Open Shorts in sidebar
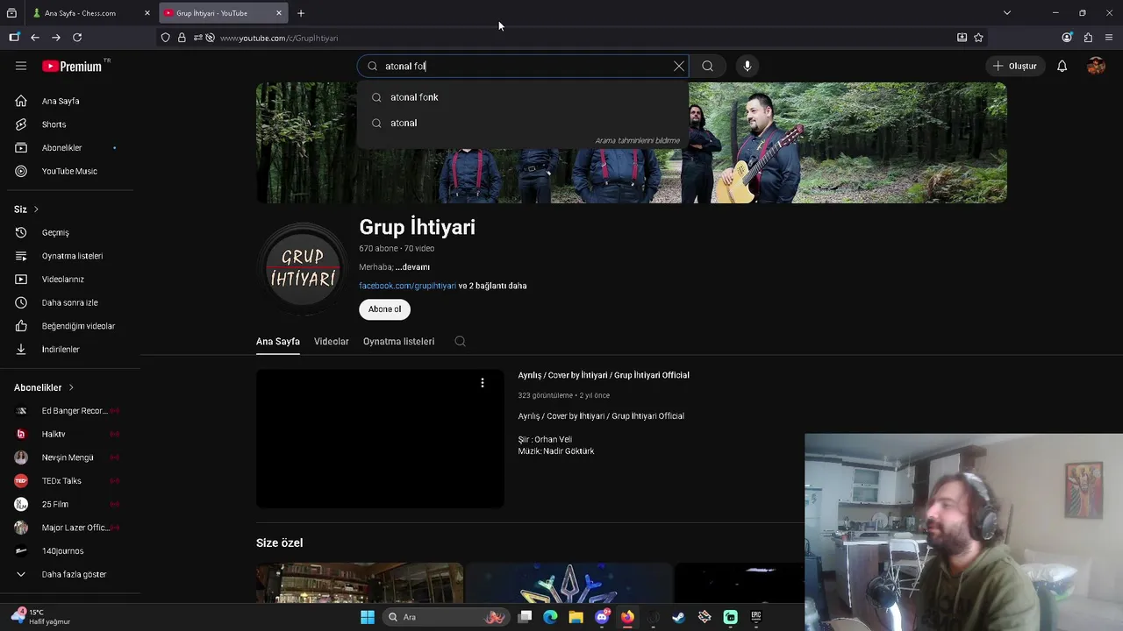Viewport: 1123px width, 631px height. click(x=70, y=124)
